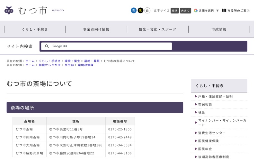Select the blue 青 color scheme circle
The height and width of the screenshot is (160, 257).
pyautogui.click(x=134, y=11)
